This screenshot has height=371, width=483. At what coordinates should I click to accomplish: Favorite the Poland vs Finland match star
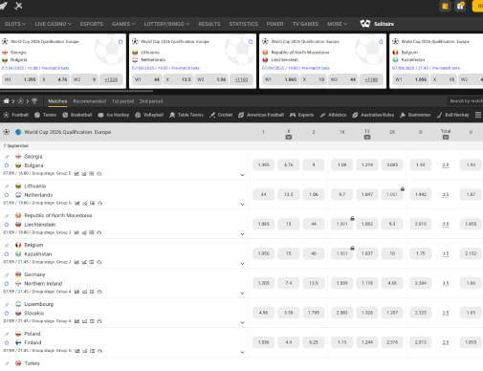[x=6, y=342]
